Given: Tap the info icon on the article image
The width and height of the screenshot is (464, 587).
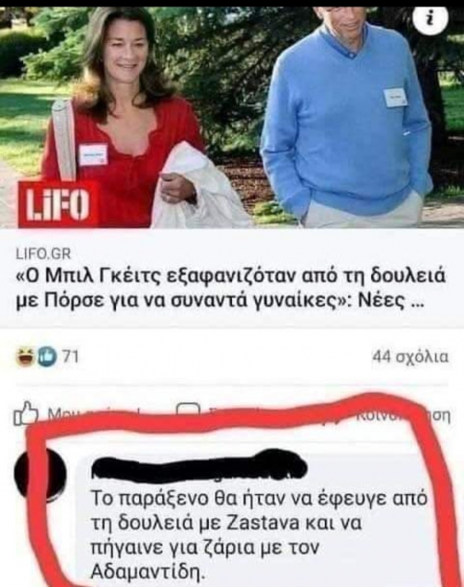Looking at the screenshot, I should [430, 21].
